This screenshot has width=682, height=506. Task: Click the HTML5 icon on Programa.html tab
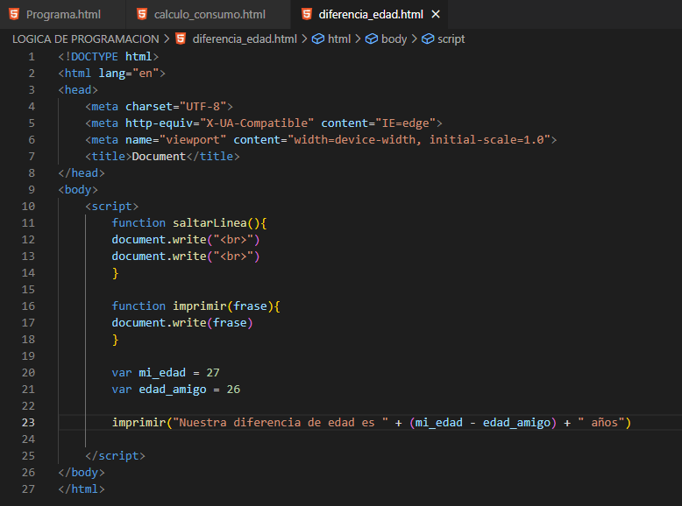(14, 14)
